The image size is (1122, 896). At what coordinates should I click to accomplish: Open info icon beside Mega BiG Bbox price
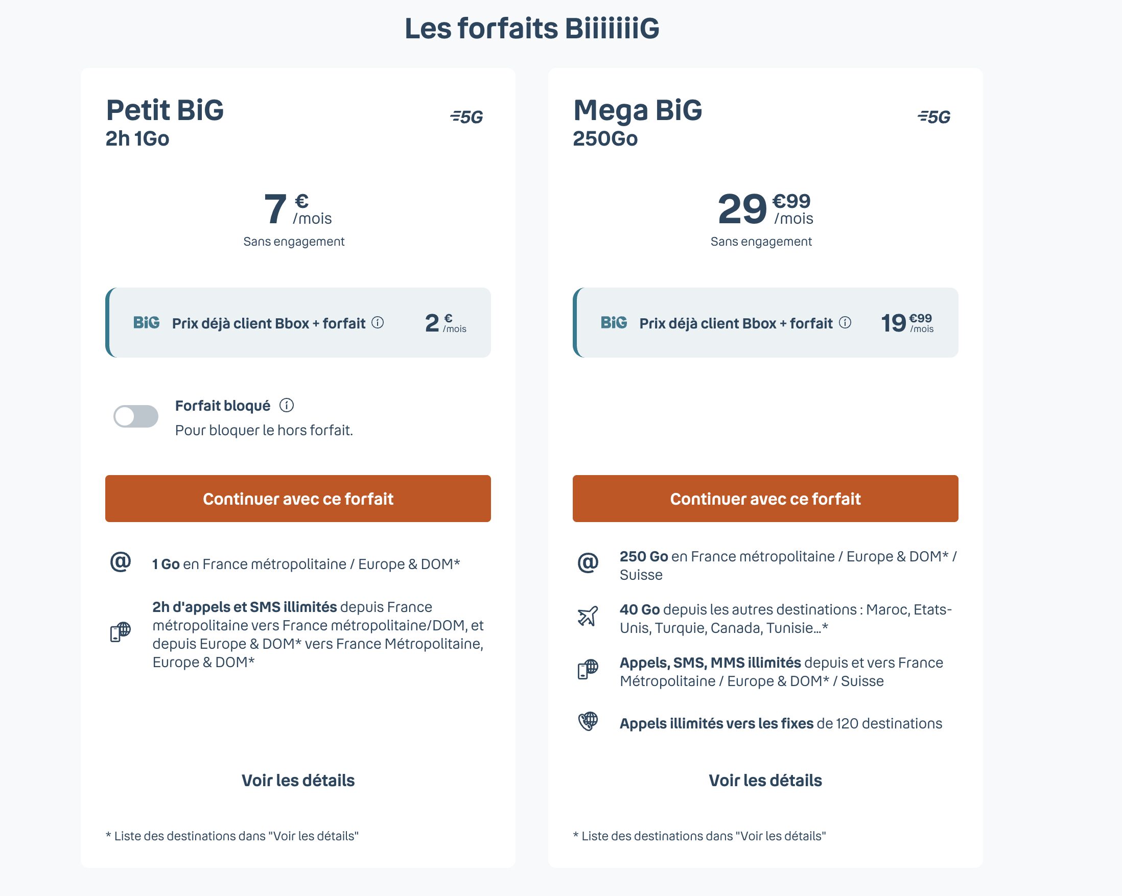845,323
